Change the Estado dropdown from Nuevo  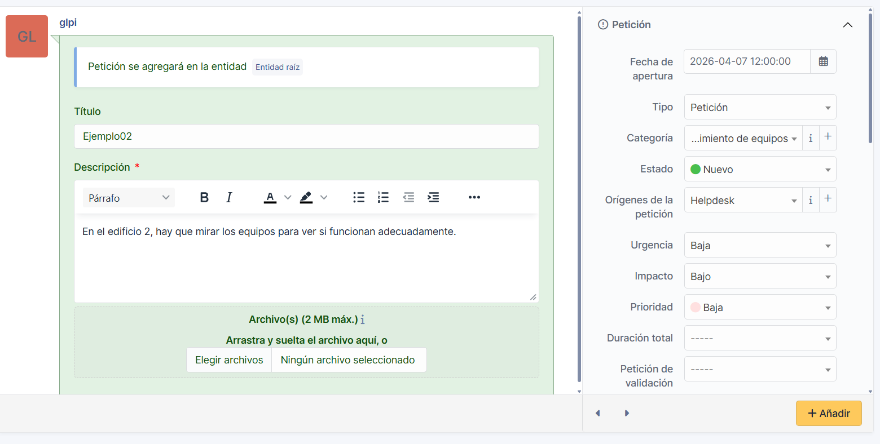pyautogui.click(x=759, y=169)
